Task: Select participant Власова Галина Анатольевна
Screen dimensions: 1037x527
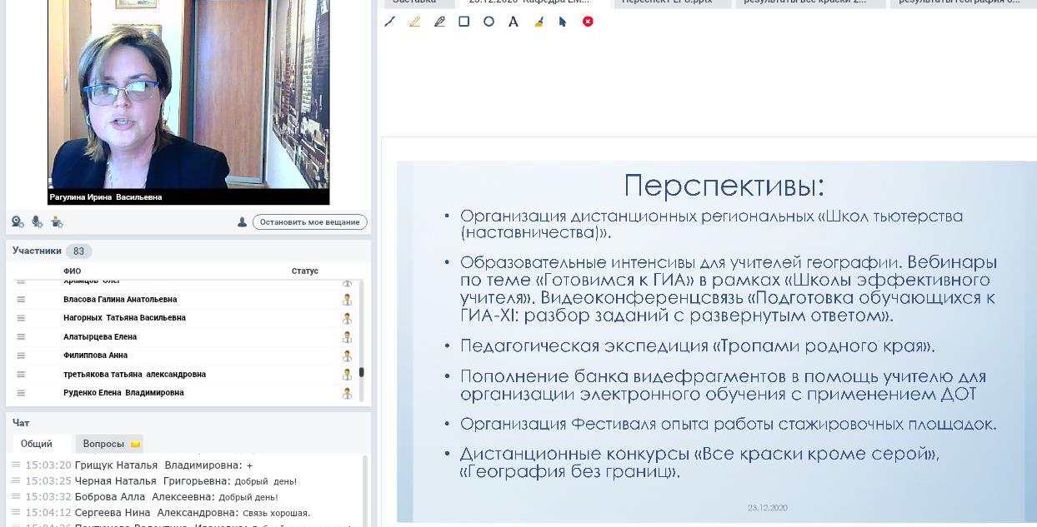Action: coord(120,300)
